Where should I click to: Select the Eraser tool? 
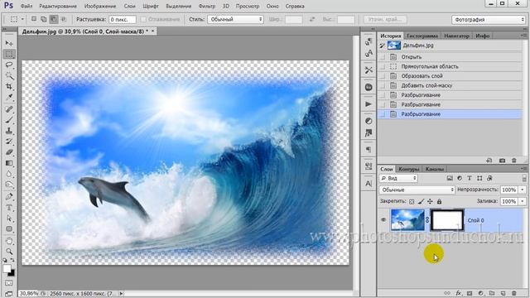(x=9, y=152)
